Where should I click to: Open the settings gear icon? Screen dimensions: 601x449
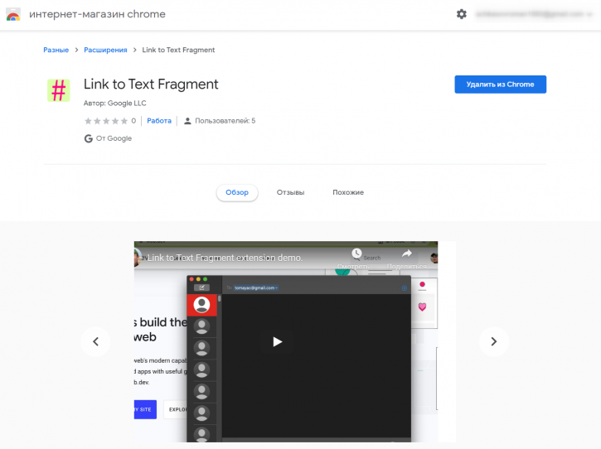tap(462, 14)
